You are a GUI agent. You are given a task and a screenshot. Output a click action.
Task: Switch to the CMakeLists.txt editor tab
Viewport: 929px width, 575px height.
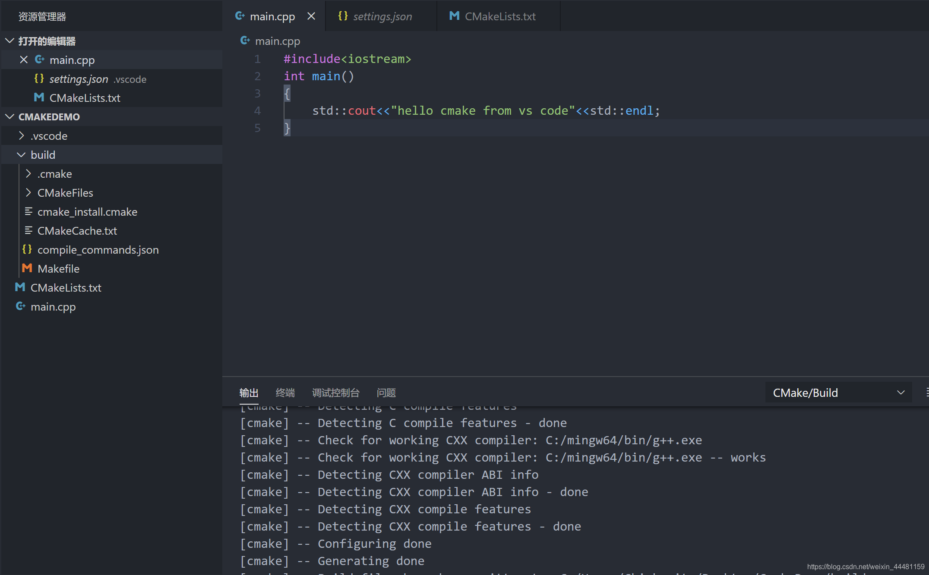coord(499,16)
